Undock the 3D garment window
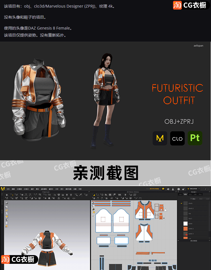The width and height of the screenshot is (211, 270). click(89, 192)
